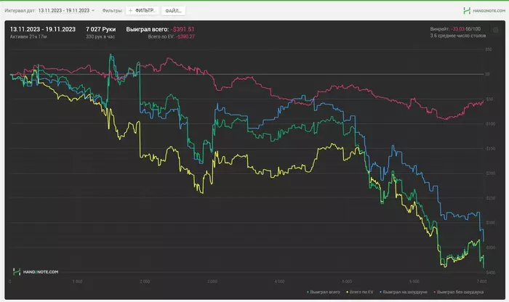Click the HAND2NOTE.COM link at top right
Screen dimensions: 509x302
tap(489, 11)
